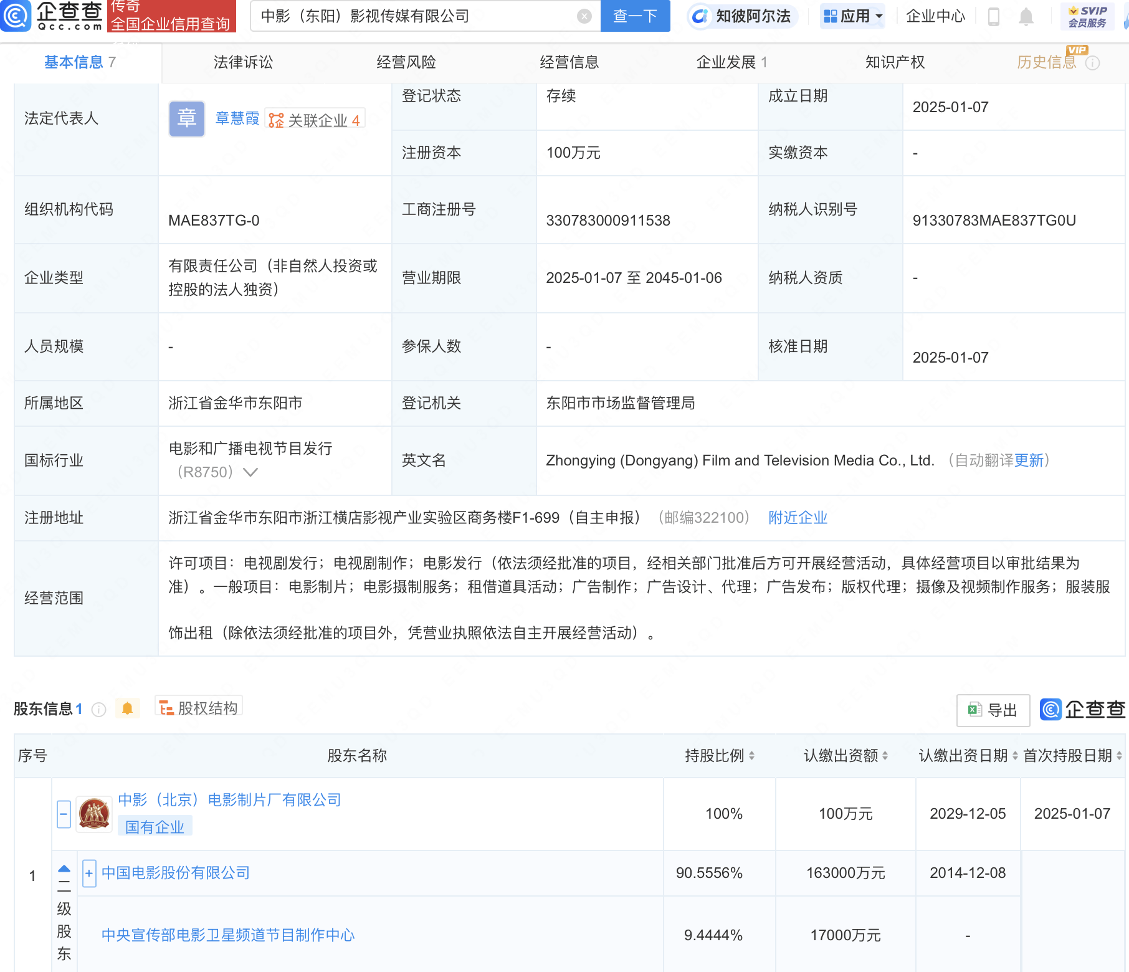This screenshot has width=1129, height=972.
Task: Select 9.4444% shareholding value
Action: (x=713, y=935)
